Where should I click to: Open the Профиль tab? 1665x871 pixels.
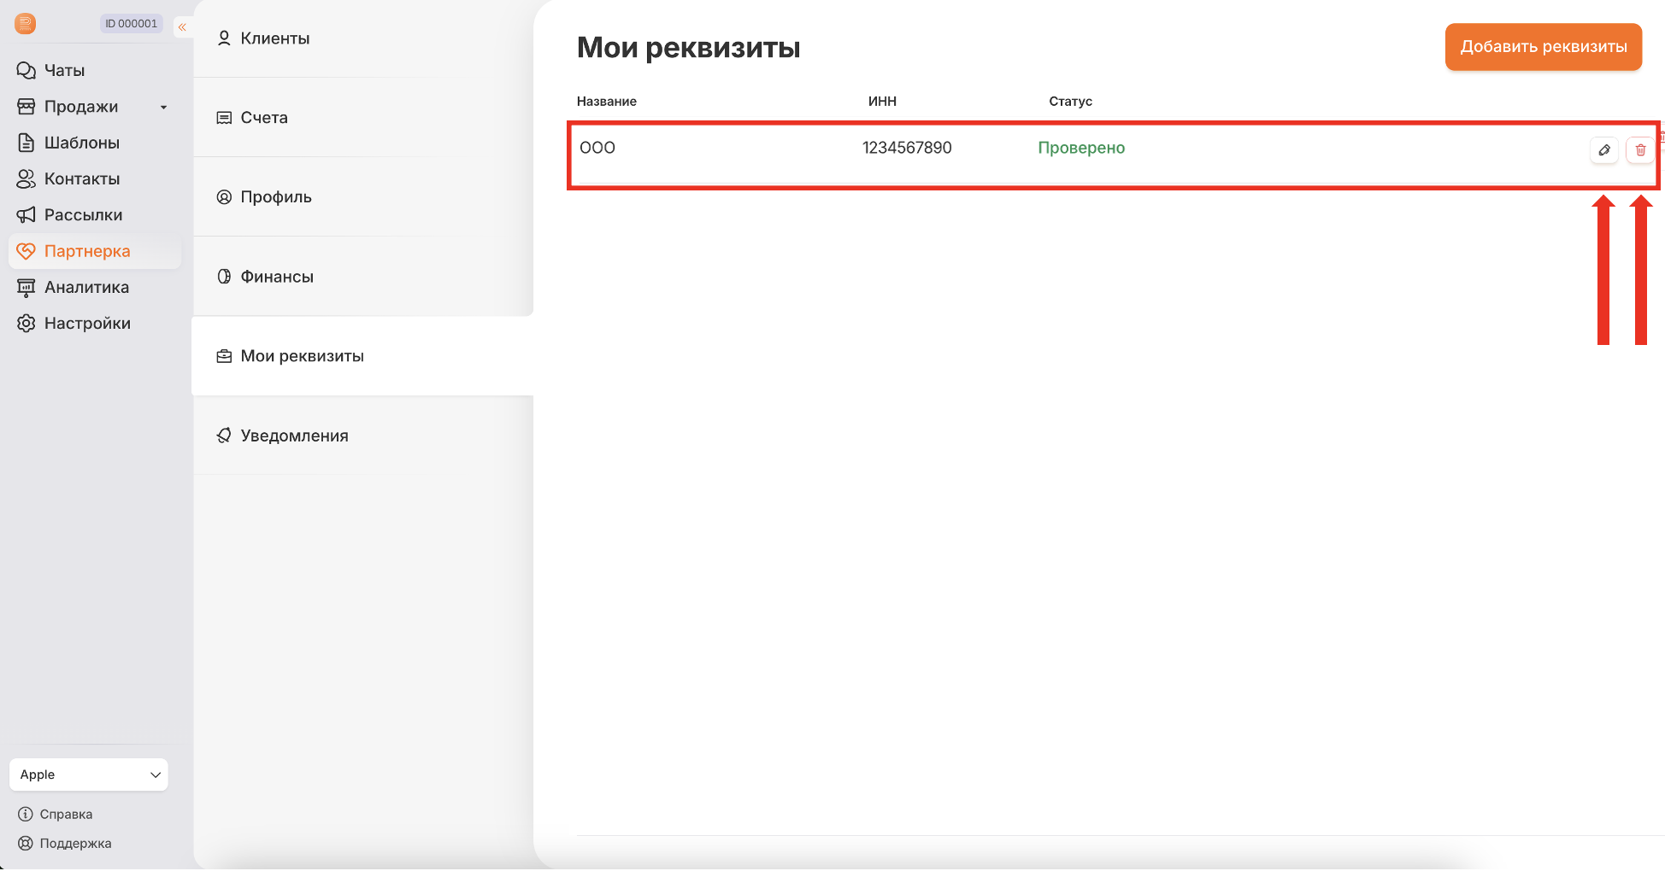(x=275, y=197)
